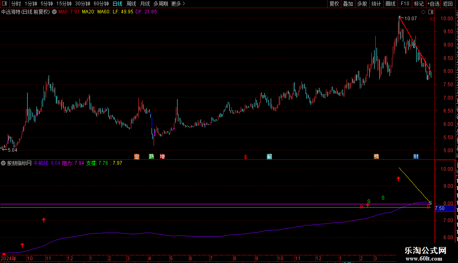Click the 2024年 date axis label
This screenshot has width=458, height=263.
9,258
